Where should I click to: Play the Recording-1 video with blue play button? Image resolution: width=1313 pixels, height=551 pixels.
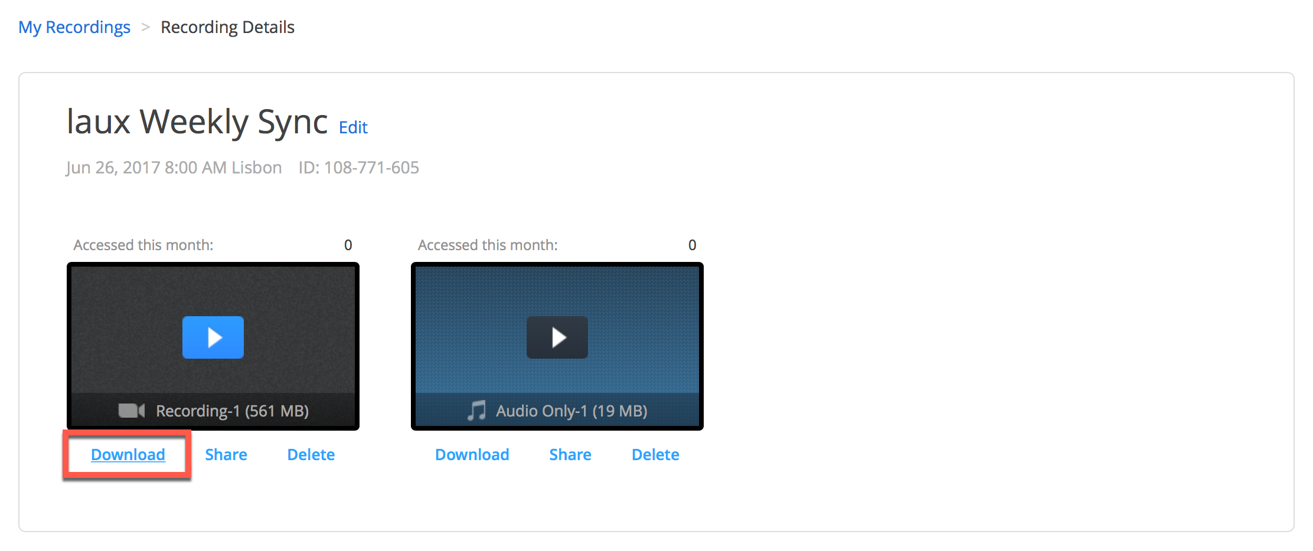click(x=213, y=337)
